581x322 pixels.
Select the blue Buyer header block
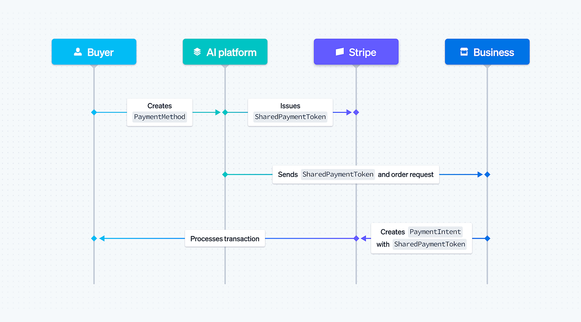pyautogui.click(x=94, y=51)
